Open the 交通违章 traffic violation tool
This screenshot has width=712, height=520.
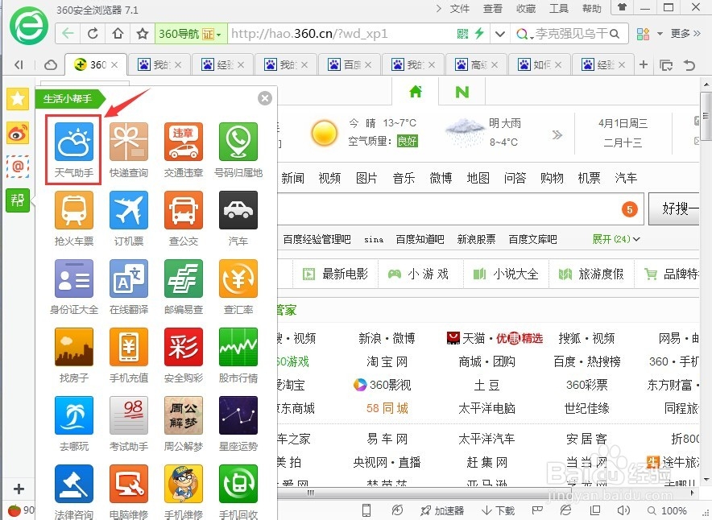click(x=184, y=150)
